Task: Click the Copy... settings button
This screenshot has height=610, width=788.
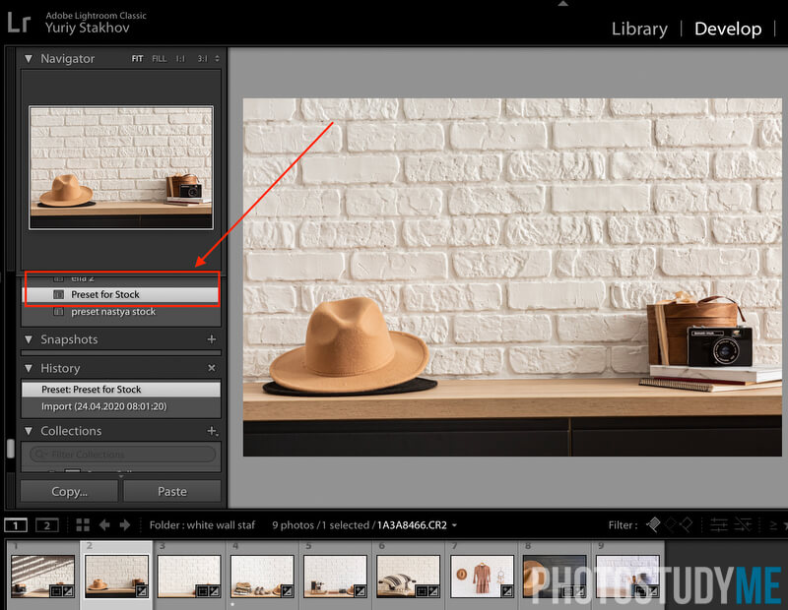Action: click(x=69, y=491)
